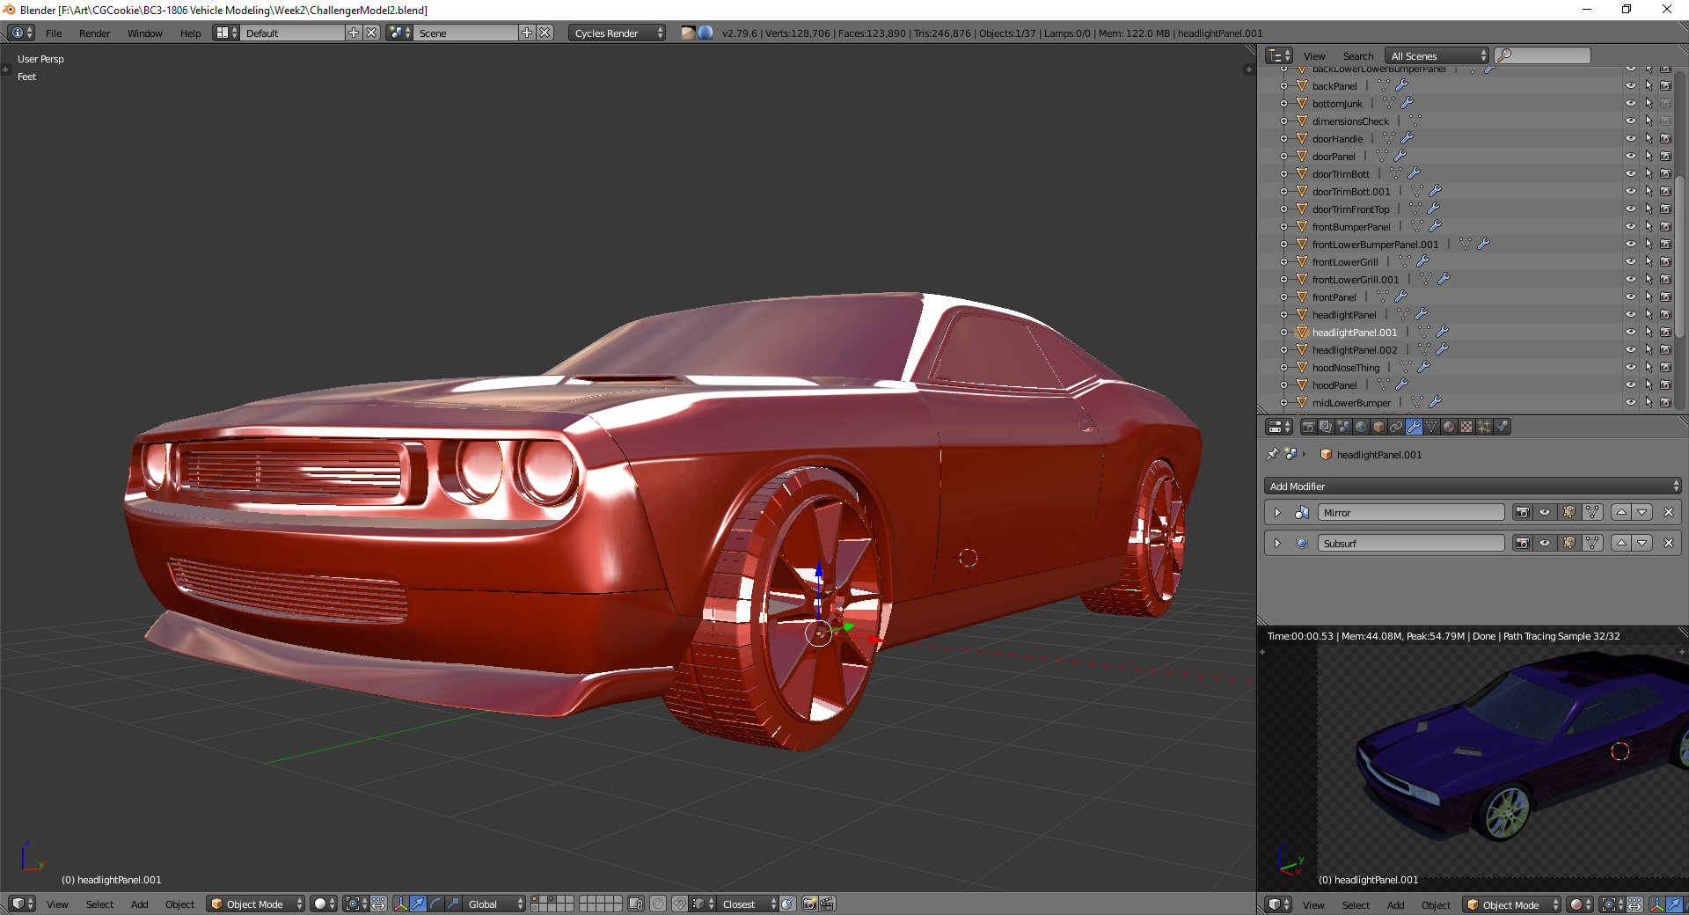Open the Texture properties checkerboard tab
1689x915 pixels.
point(1466,427)
